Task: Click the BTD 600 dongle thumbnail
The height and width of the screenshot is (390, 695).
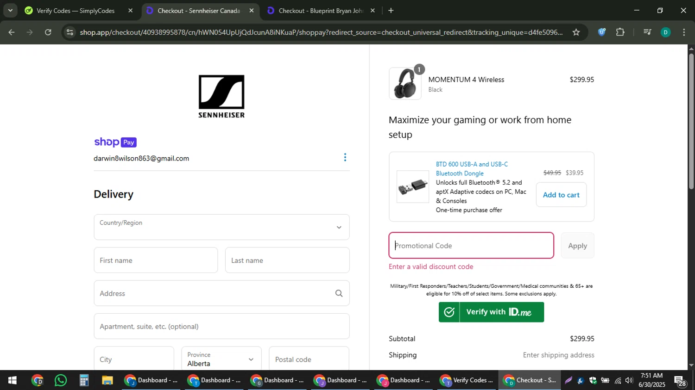Action: (x=413, y=187)
